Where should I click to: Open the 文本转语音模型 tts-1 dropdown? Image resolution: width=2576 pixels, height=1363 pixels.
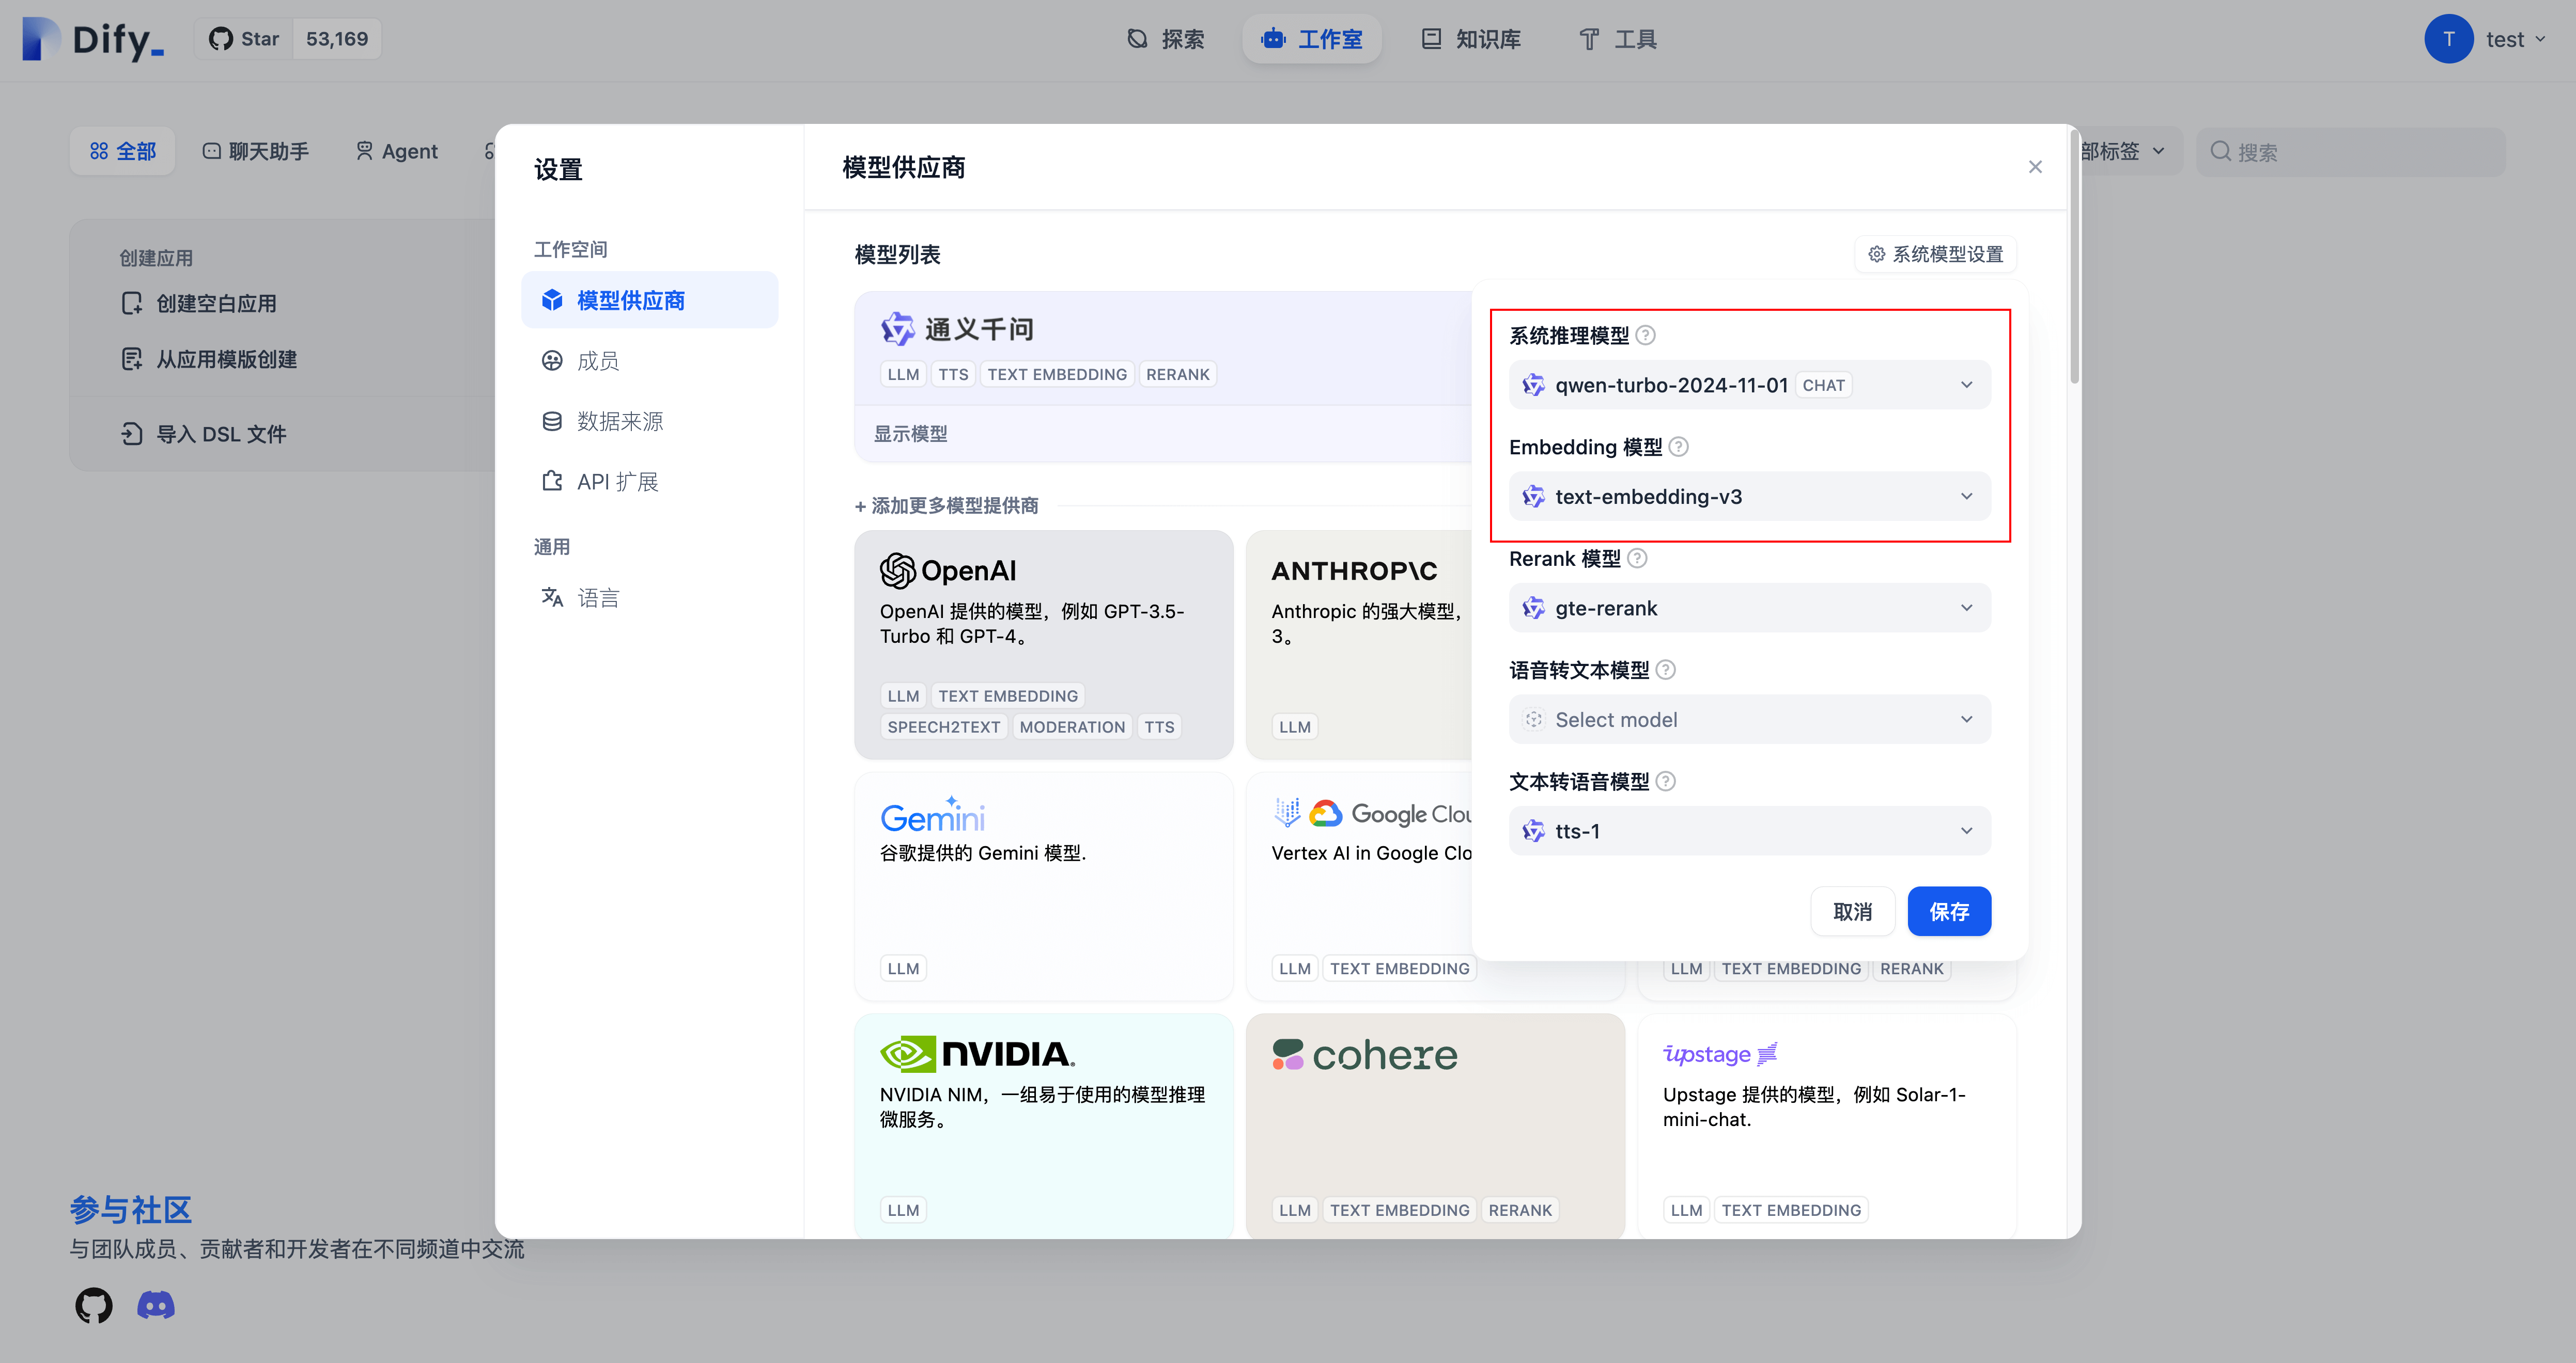coord(1749,831)
